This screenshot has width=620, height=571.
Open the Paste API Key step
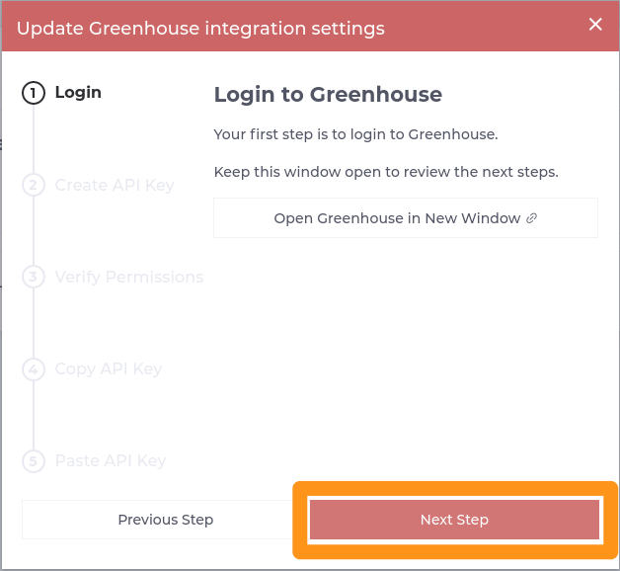click(x=111, y=461)
